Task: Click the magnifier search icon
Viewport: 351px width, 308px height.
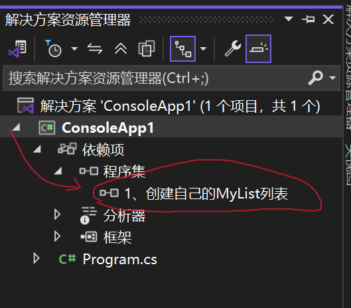Action: [315, 78]
